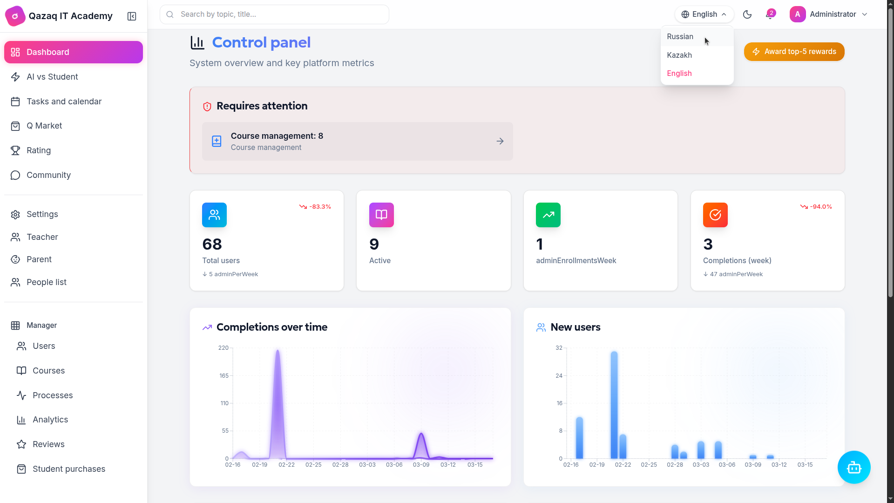Open the Courses book icon
Image resolution: width=894 pixels, height=503 pixels.
coord(21,371)
